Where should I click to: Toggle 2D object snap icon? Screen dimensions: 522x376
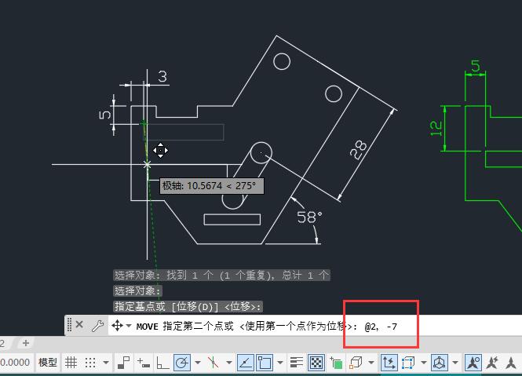265,363
